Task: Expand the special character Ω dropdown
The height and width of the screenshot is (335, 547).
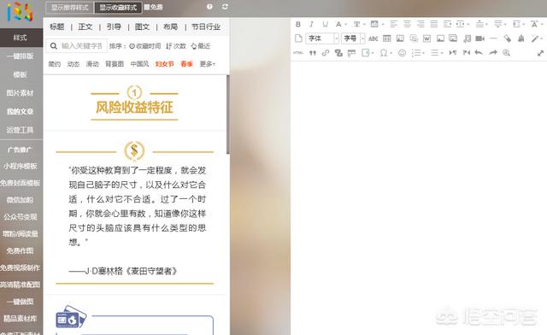Action: [391, 53]
